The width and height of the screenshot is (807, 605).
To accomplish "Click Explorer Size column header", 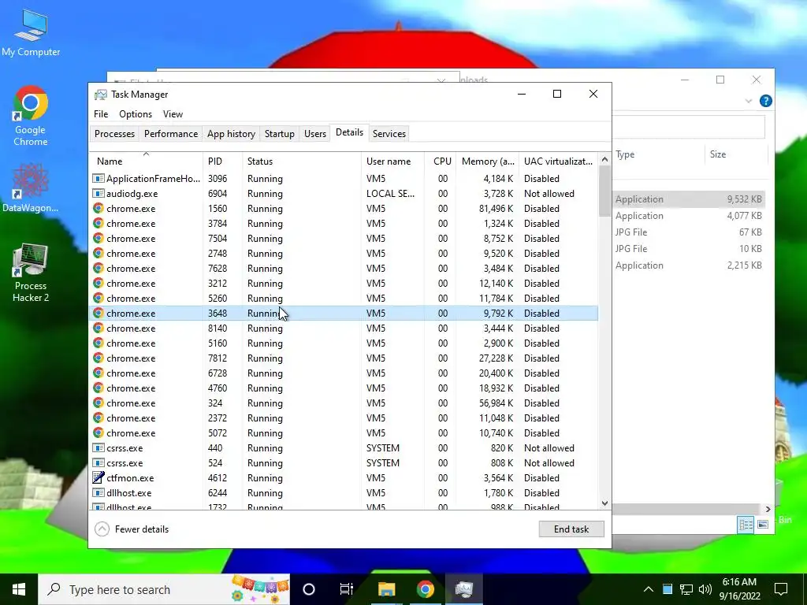I will pyautogui.click(x=735, y=154).
